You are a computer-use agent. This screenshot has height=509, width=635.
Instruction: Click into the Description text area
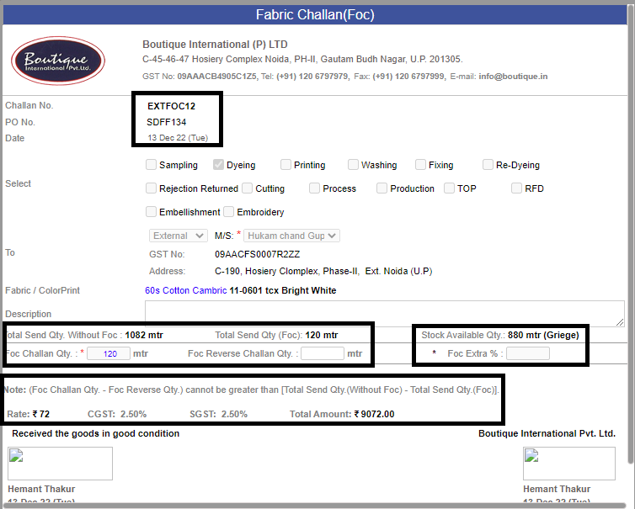pos(385,314)
